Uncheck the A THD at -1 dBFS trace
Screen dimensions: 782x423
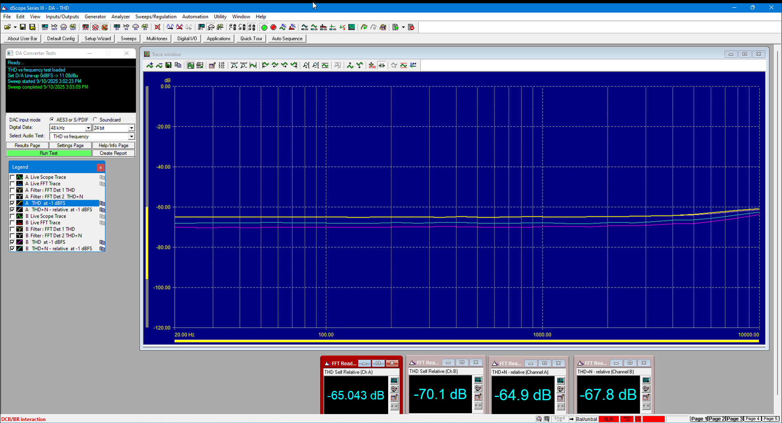(12, 203)
